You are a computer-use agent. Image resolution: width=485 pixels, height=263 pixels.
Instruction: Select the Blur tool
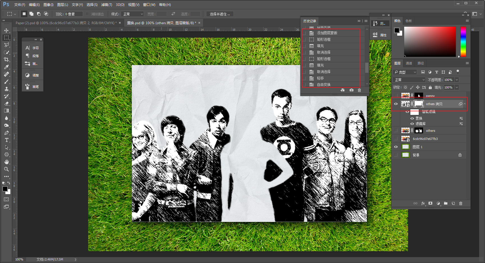(x=6, y=118)
